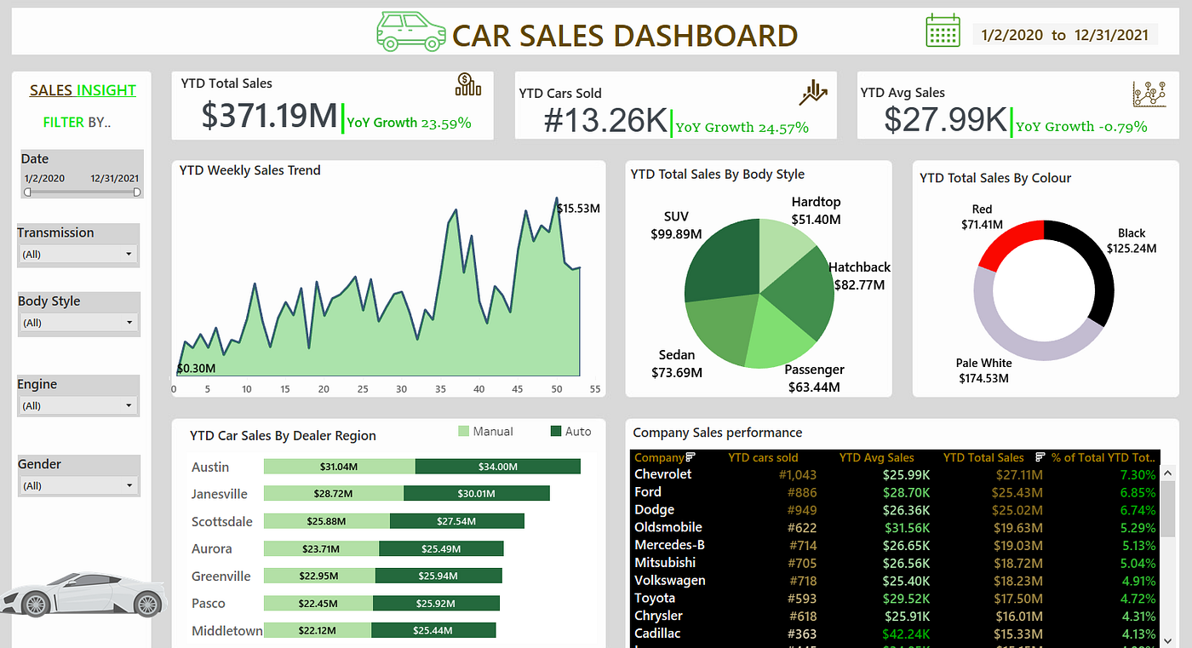Click the sort icon next to Company header
This screenshot has height=648, width=1192.
[691, 457]
